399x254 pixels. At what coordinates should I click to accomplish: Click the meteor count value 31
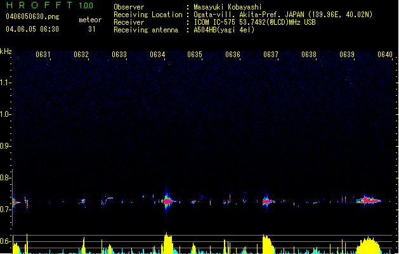[92, 29]
